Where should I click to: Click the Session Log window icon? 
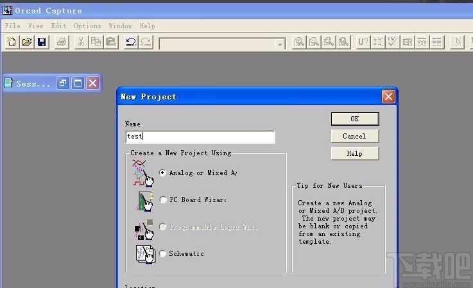pos(9,83)
